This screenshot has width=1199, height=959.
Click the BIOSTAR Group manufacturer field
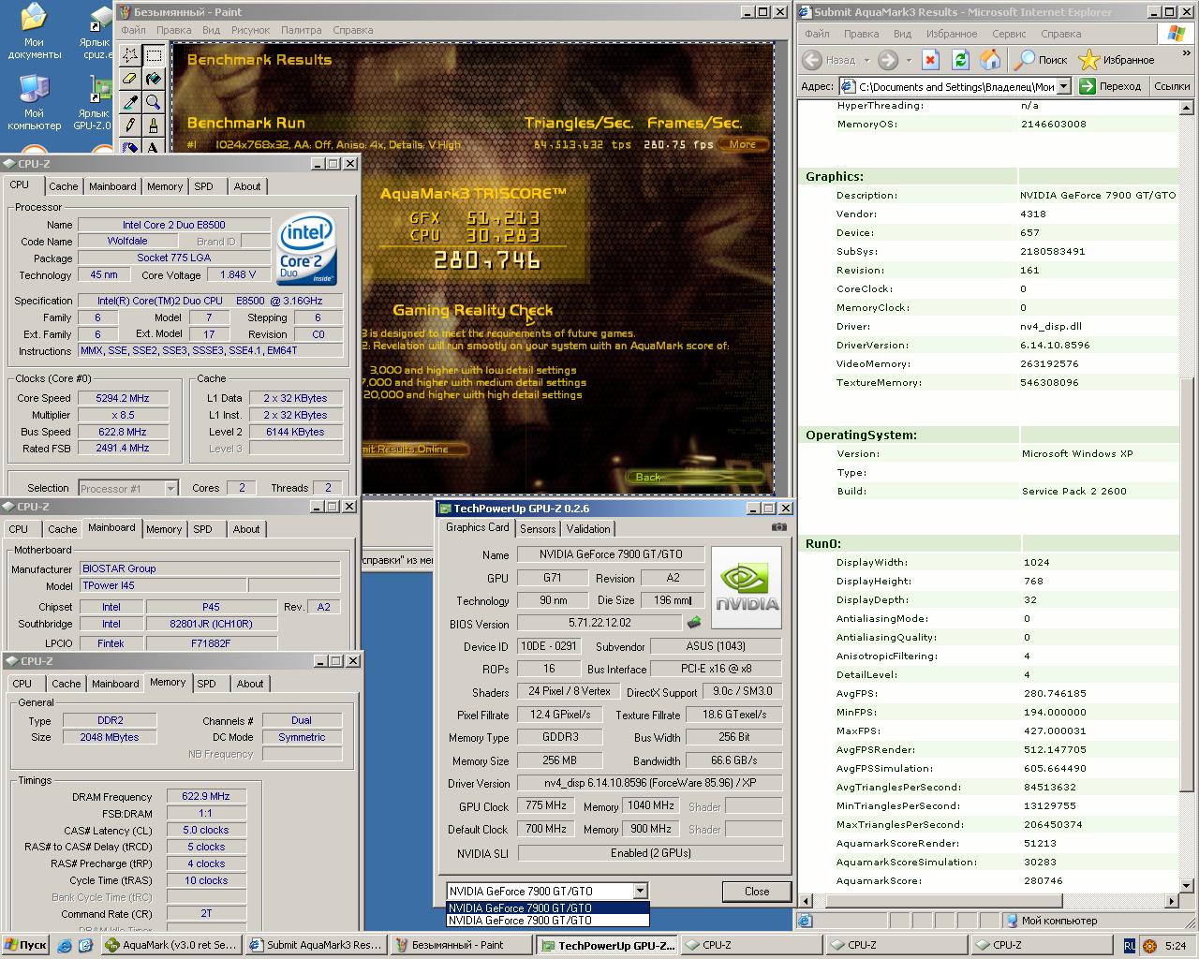coord(210,568)
